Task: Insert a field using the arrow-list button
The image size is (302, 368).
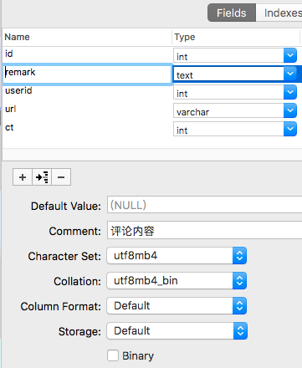Action: [42, 177]
